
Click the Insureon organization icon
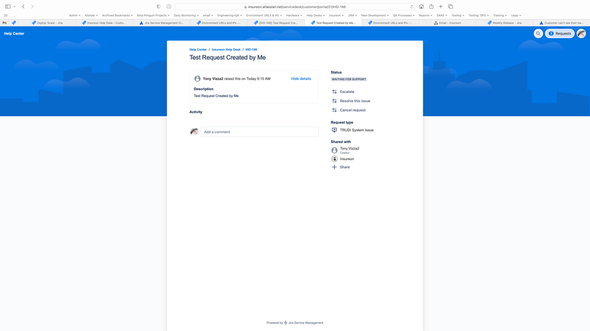coord(334,159)
